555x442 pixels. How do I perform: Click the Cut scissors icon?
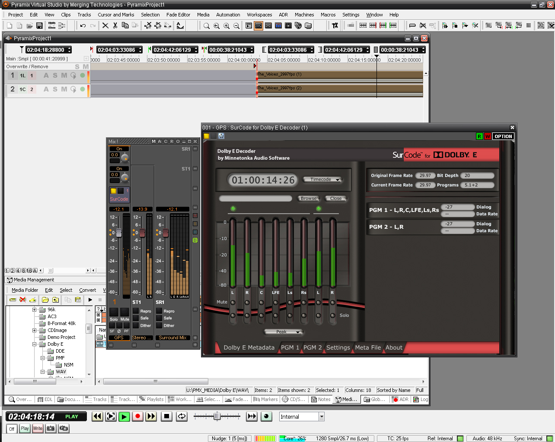click(x=115, y=26)
